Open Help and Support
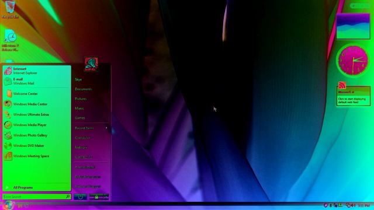This screenshot has width=374, height=210. (x=88, y=187)
